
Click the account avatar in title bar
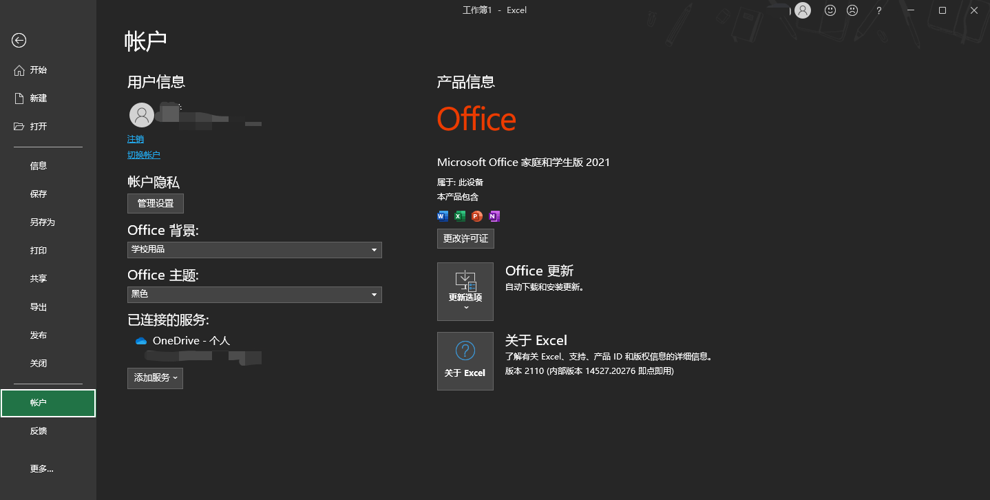click(x=803, y=10)
